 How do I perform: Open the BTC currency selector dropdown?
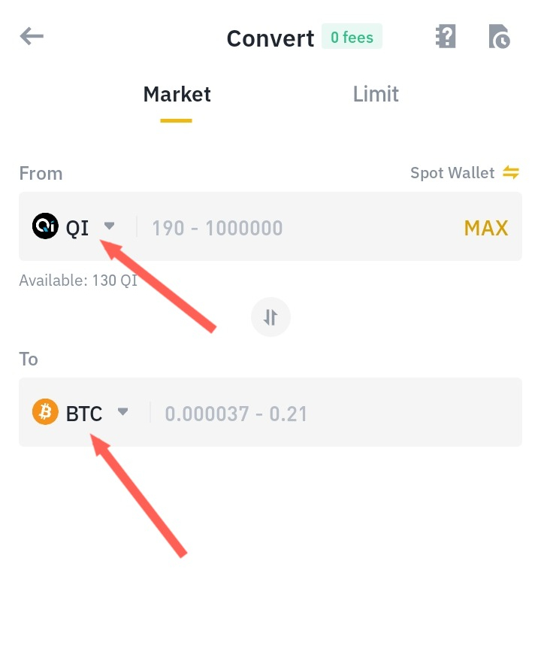click(x=122, y=412)
